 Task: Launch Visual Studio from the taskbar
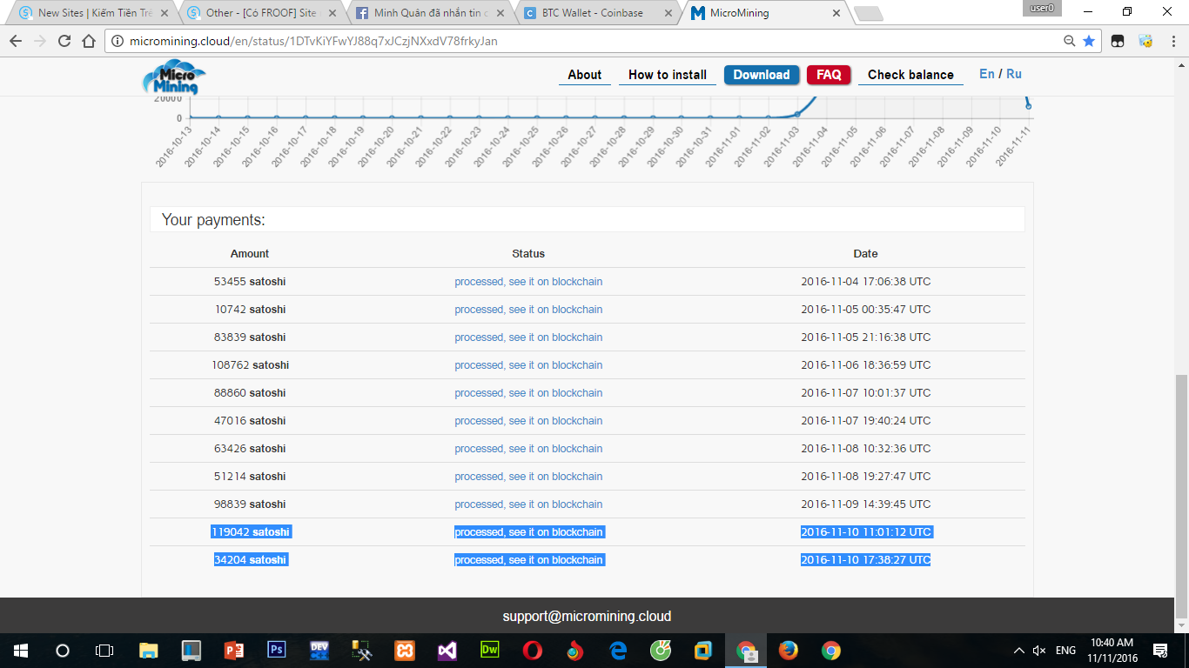point(447,650)
